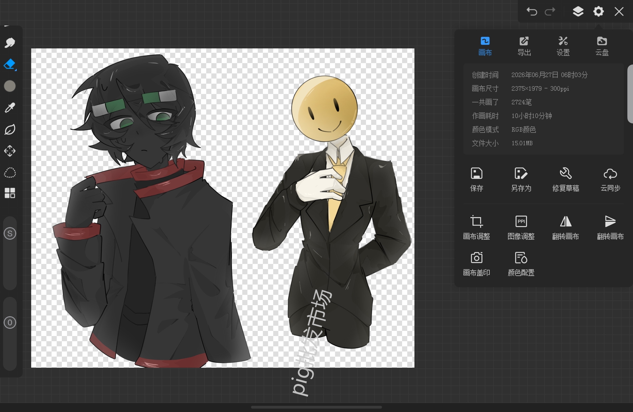Open 画布调整 crop option
Image resolution: width=633 pixels, height=412 pixels.
point(476,228)
